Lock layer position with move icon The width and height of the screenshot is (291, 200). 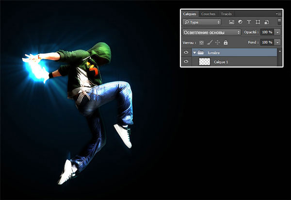tap(217, 43)
